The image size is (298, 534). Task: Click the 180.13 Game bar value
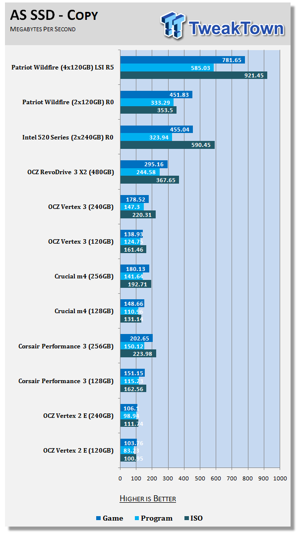(136, 268)
